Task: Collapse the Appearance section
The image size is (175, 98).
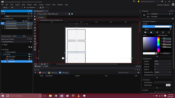Action: tap(143, 59)
